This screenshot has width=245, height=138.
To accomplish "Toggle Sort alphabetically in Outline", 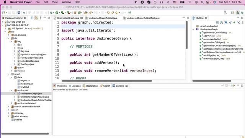I will click(222, 23).
